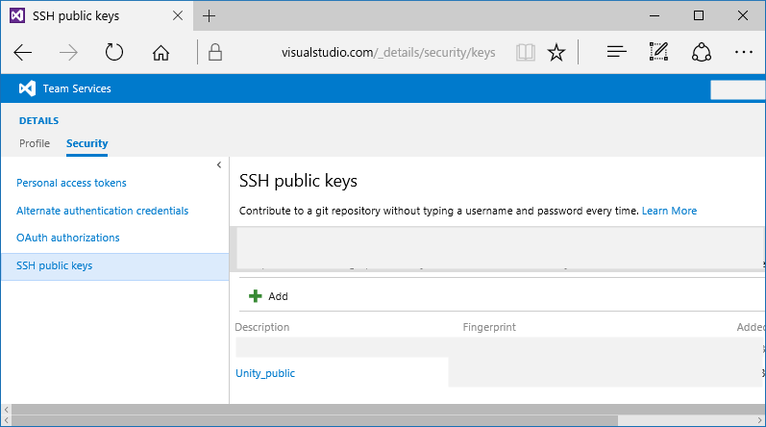This screenshot has width=766, height=427.
Task: Click the Description column header
Action: point(261,327)
